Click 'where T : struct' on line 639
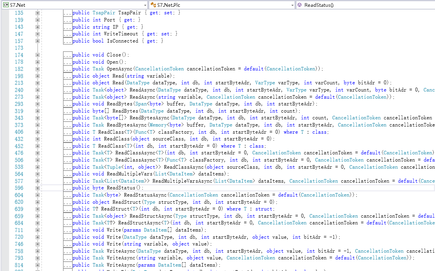This screenshot has height=271, width=435. (251, 209)
